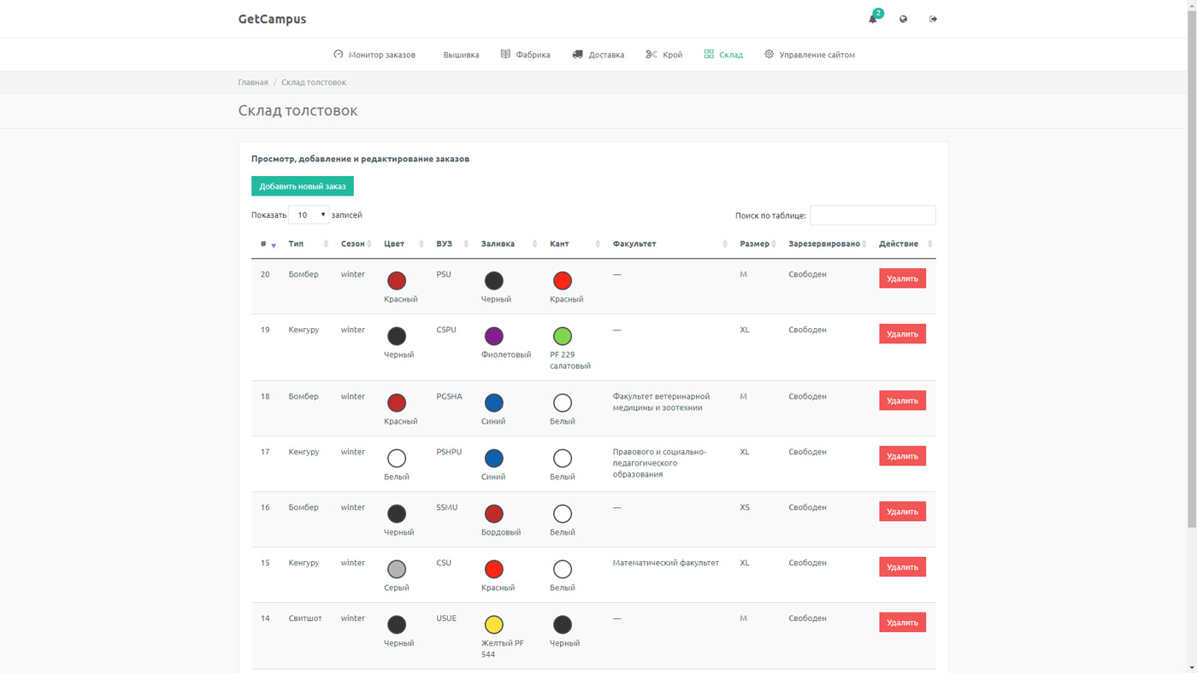Viewport: 1197px width, 673px height.
Task: Click the yellow Желтый PF 544 swatch
Action: [x=494, y=624]
